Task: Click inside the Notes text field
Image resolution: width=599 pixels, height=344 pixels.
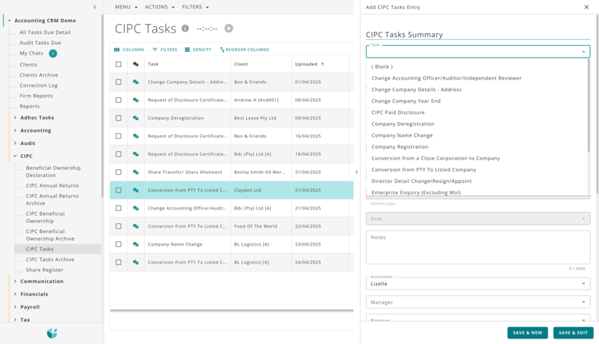Action: tap(478, 248)
